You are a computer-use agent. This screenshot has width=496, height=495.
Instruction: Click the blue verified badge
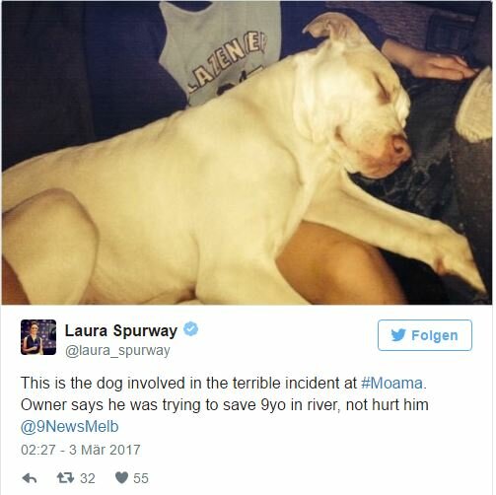[190, 329]
